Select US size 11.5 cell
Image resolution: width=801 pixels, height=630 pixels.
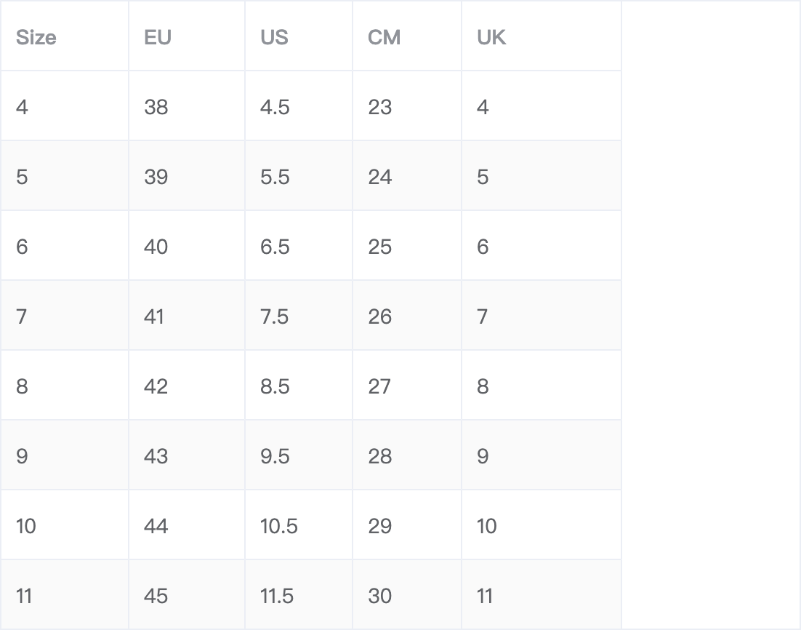coord(299,594)
